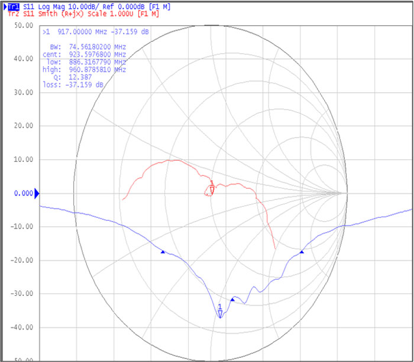414x362 pixels.
Task: Click the -40.00 Y-axis label
Action: click(22, 327)
